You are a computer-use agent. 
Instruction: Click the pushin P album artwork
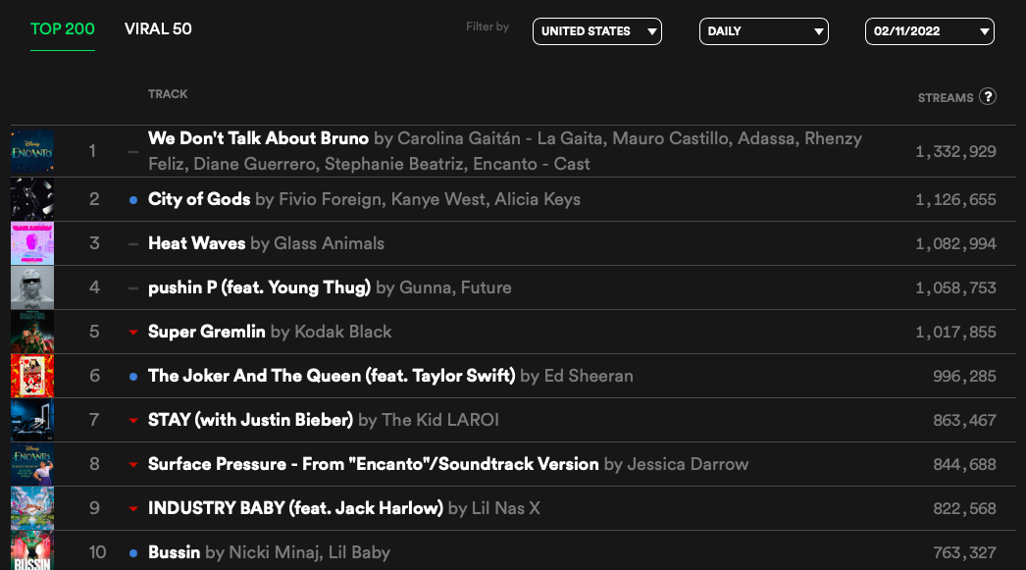(32, 287)
